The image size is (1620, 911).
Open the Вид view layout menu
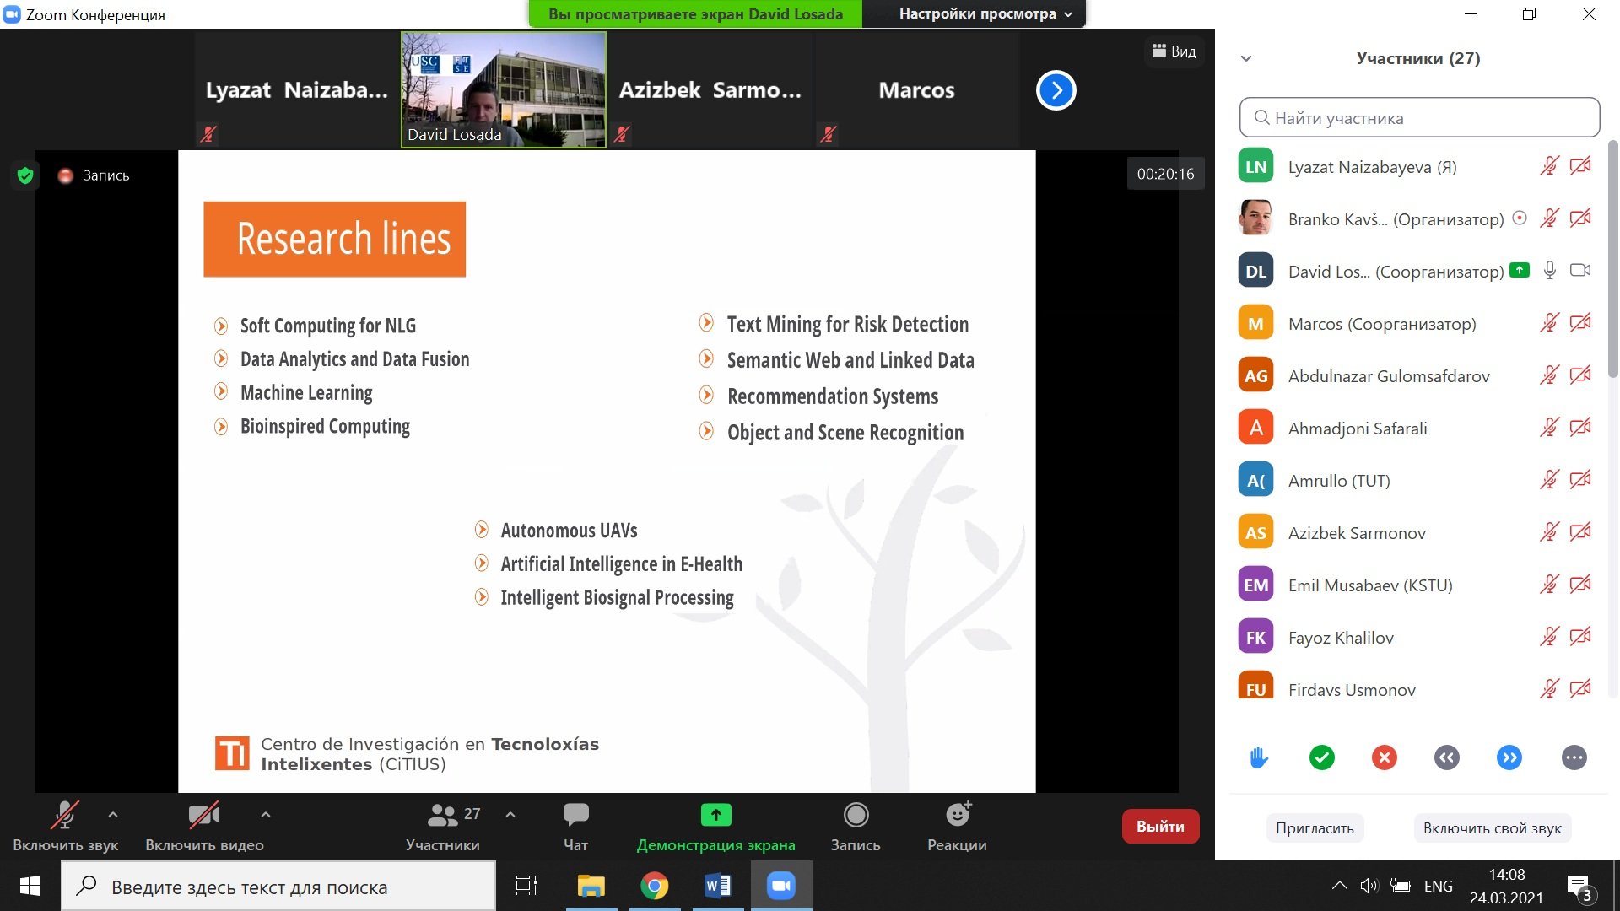point(1174,51)
